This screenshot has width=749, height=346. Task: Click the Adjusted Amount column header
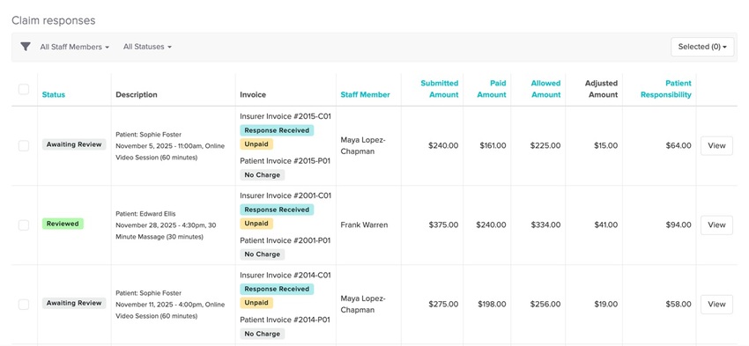(601, 89)
